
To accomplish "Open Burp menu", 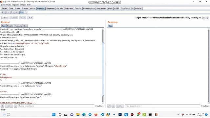I will tap(3, 5).
